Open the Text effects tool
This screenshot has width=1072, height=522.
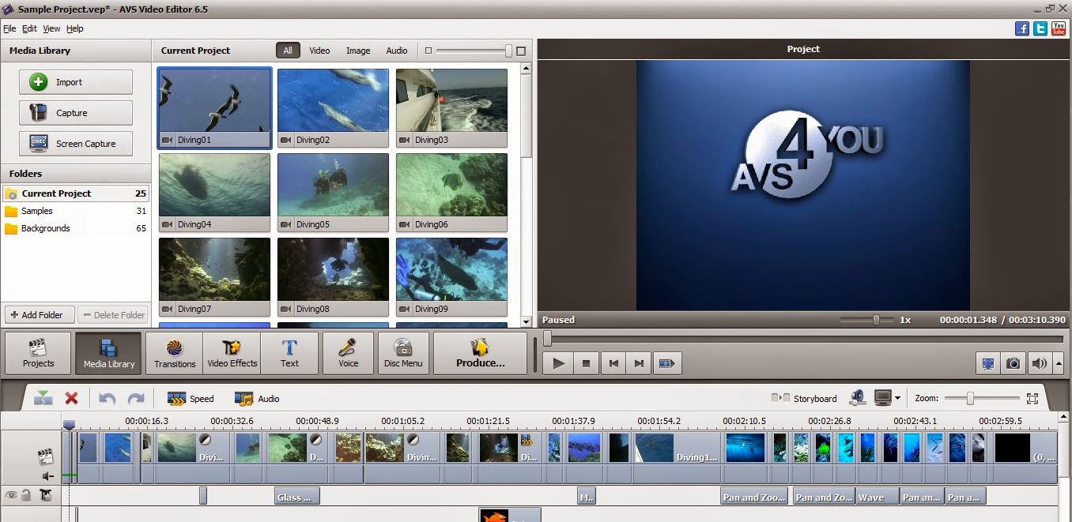pos(290,353)
